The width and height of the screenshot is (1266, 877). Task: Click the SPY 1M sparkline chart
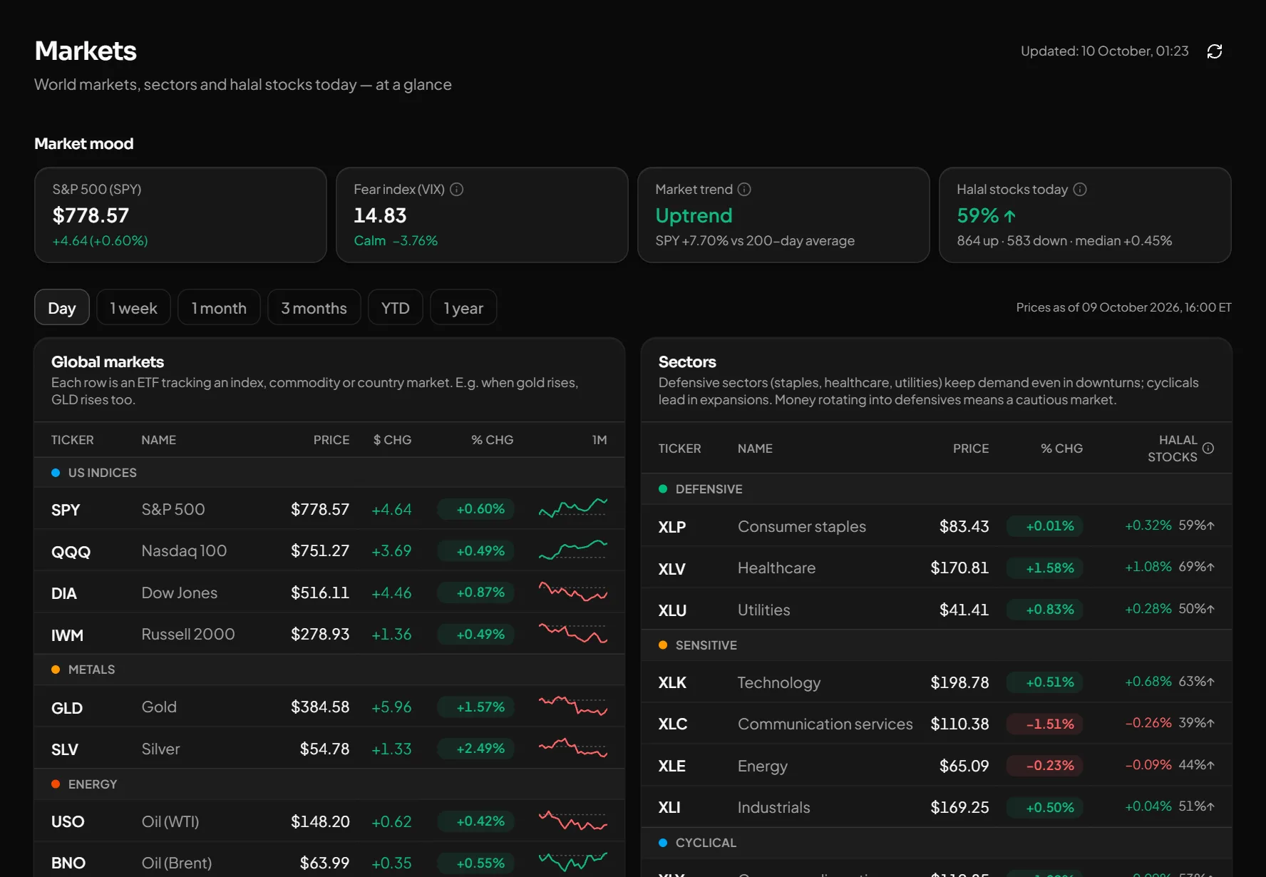(x=573, y=508)
